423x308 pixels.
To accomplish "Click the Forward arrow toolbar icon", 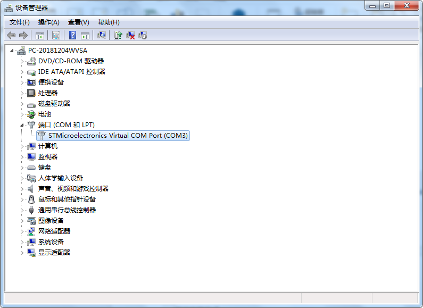I will point(23,35).
